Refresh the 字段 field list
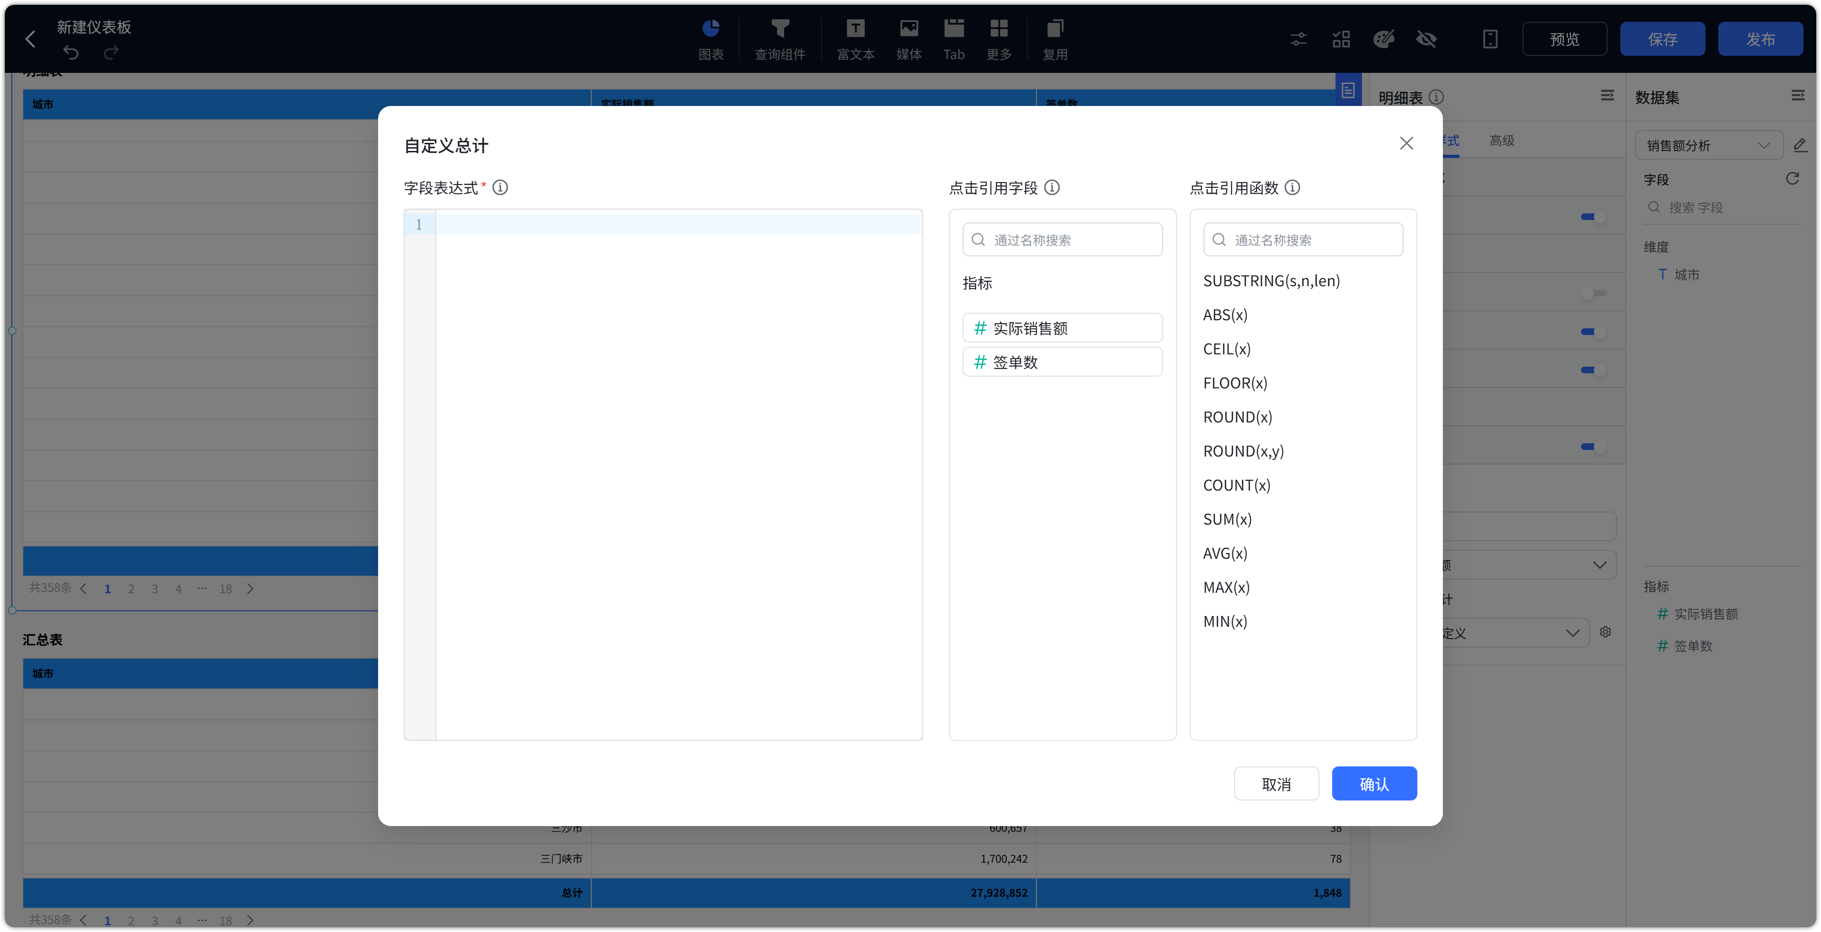1821x932 pixels. click(x=1792, y=179)
